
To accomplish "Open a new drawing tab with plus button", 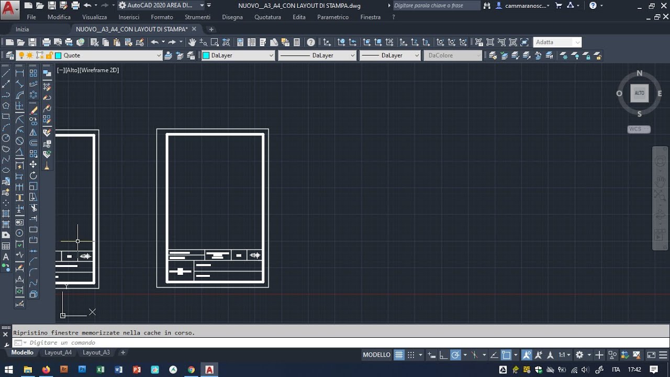I will (211, 29).
